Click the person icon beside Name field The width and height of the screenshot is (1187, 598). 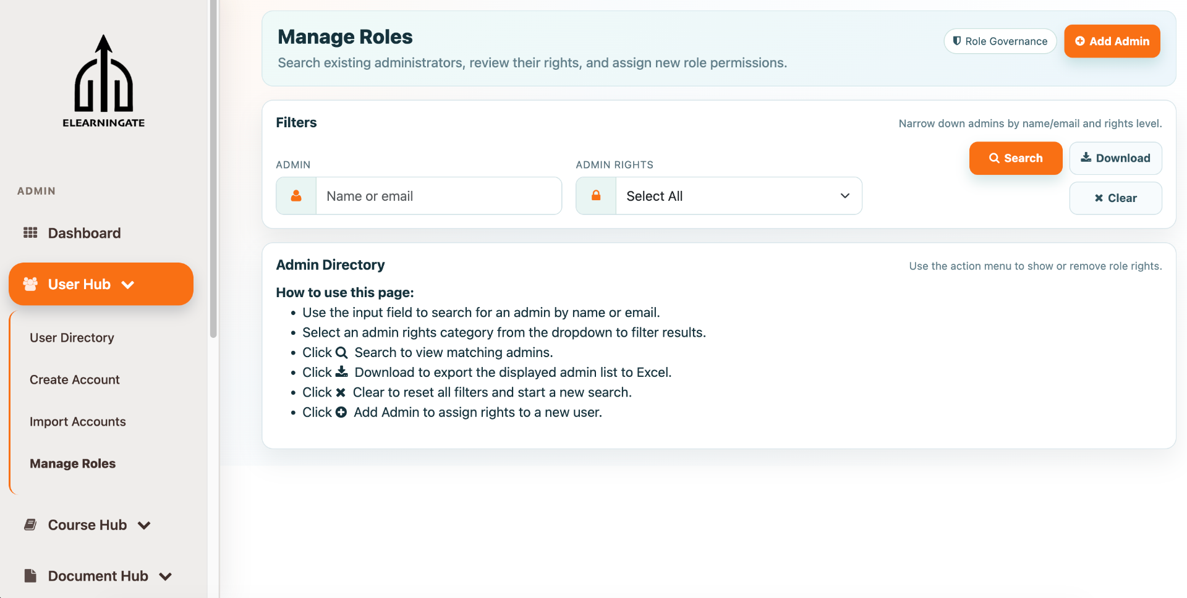[x=296, y=196]
